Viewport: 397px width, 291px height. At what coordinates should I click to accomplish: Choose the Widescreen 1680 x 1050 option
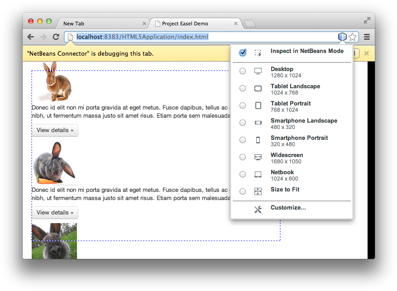point(243,157)
